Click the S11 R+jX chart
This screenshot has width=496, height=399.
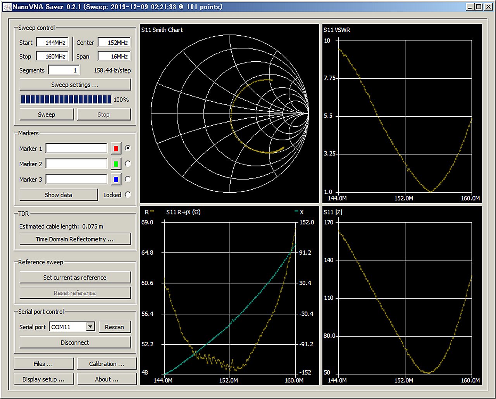tap(229, 295)
